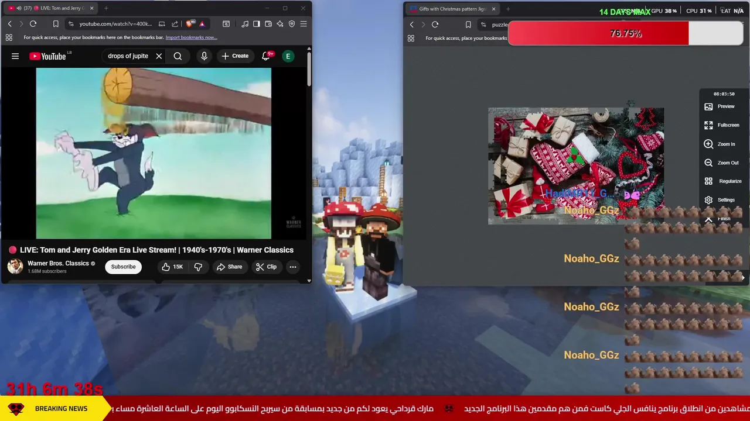Mute the Tom and Jerry tab audio
The image size is (750, 421).
click(x=19, y=8)
